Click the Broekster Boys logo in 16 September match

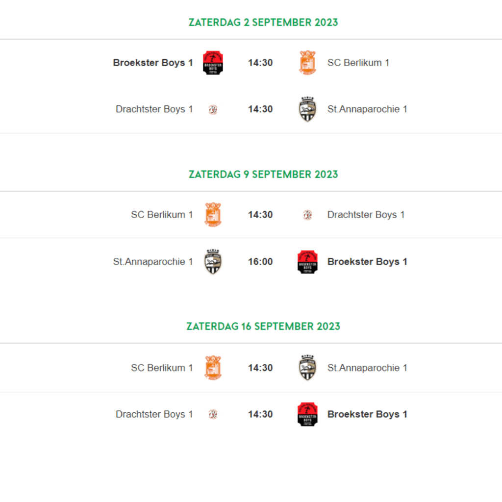tap(307, 414)
